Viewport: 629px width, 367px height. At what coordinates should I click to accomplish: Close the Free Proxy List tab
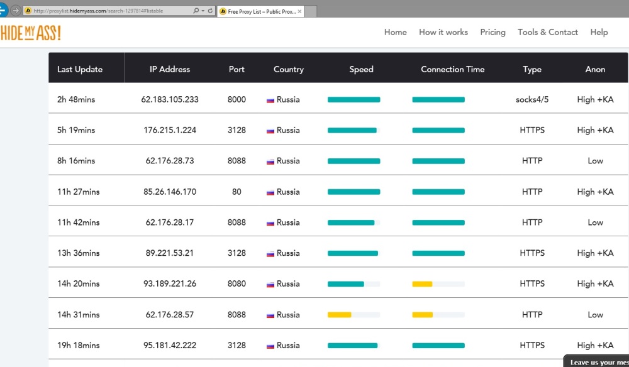(299, 11)
